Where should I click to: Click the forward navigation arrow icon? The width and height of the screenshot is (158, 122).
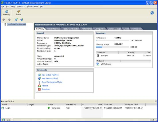[9, 19]
